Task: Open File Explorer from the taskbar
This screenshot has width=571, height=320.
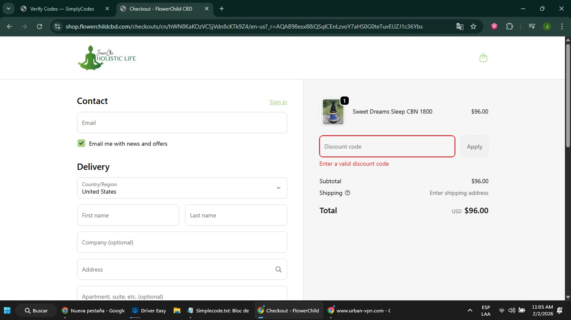Action: click(x=177, y=311)
